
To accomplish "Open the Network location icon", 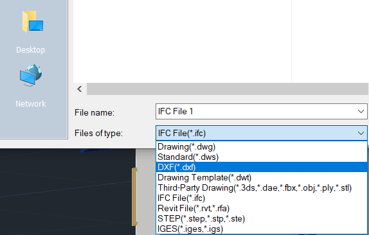I will (x=31, y=75).
